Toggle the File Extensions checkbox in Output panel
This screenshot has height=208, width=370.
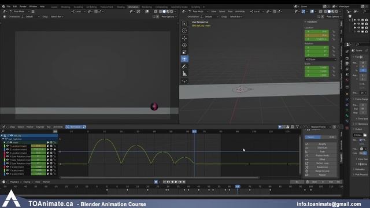361,140
